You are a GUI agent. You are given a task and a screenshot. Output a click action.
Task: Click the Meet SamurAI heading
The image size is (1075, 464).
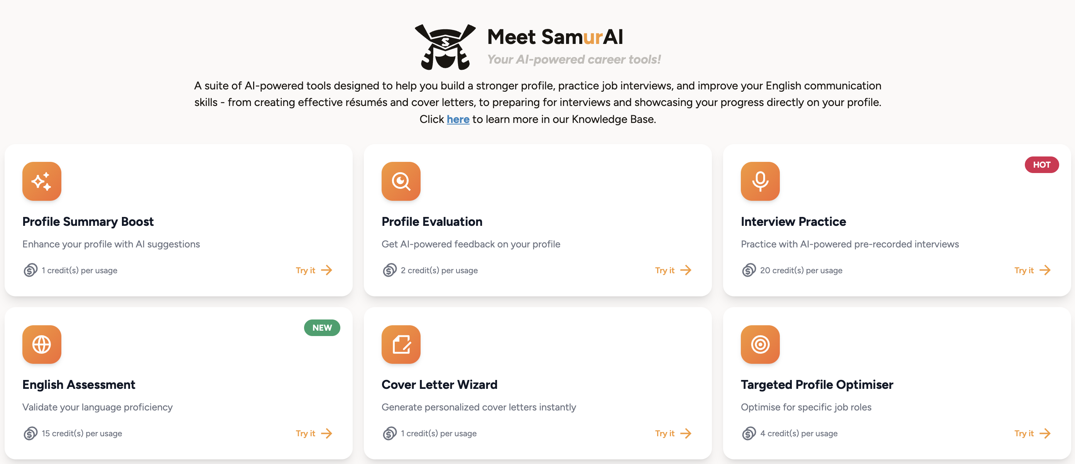coord(554,37)
